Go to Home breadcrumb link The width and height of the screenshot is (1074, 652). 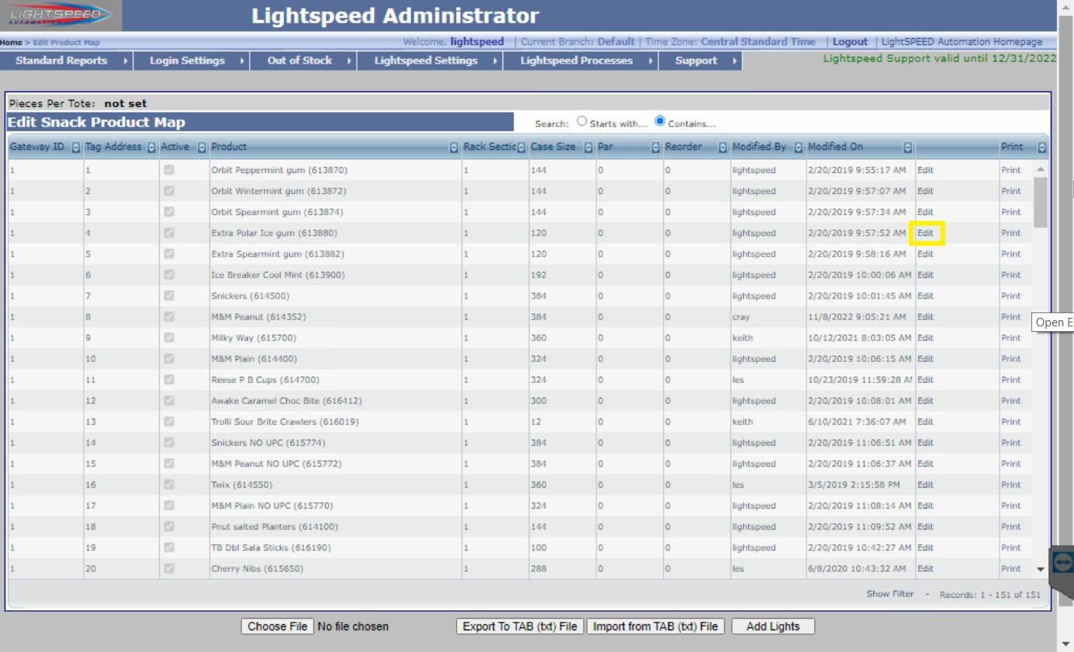pyautogui.click(x=11, y=43)
